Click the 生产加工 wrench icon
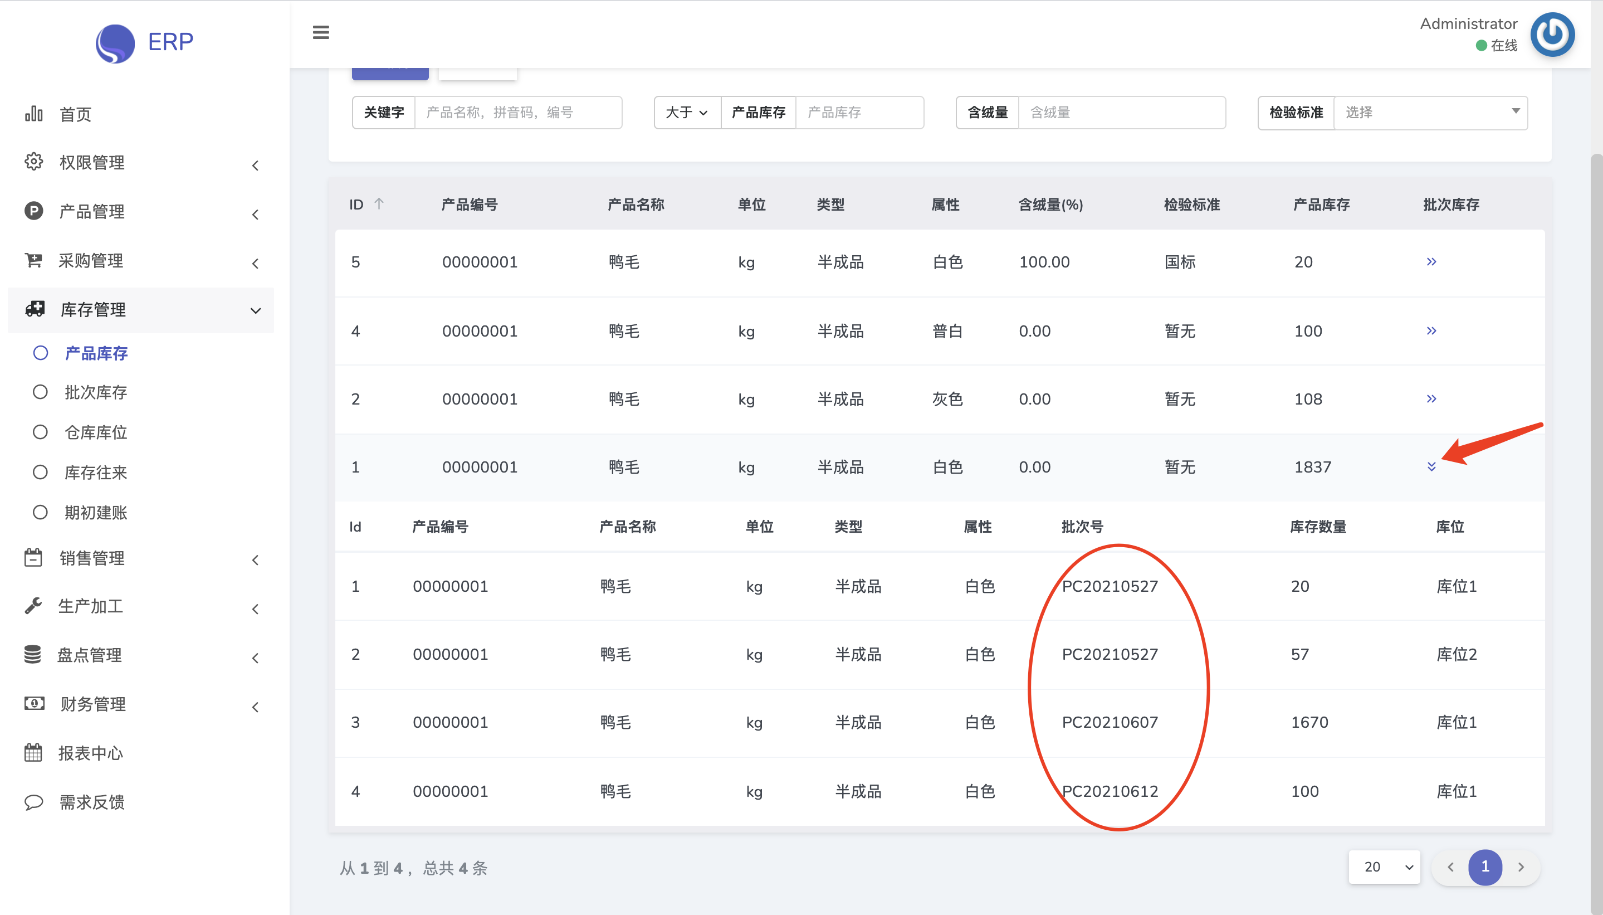This screenshot has height=915, width=1603. 34,606
